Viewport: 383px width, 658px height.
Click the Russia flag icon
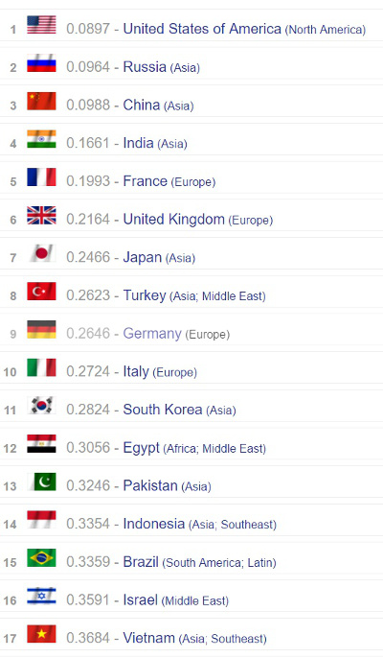point(41,63)
